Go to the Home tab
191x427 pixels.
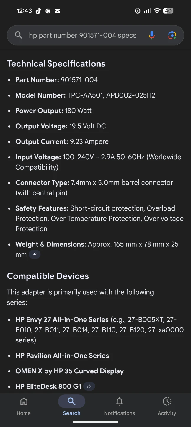(24, 406)
